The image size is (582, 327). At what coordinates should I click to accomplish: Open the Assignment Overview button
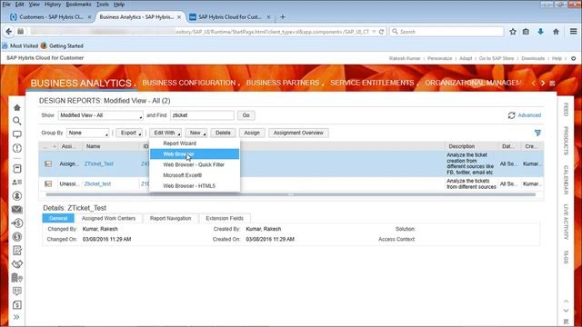point(298,133)
